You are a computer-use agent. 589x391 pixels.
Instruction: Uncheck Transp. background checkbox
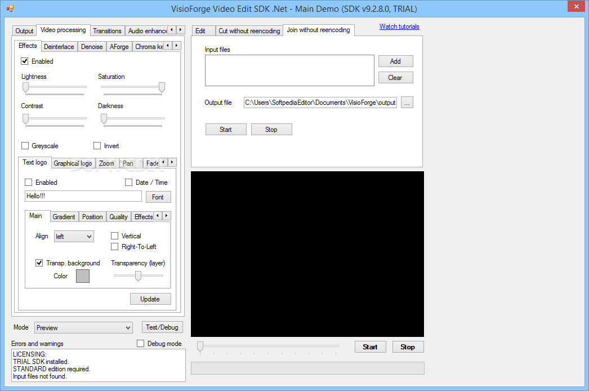(x=39, y=263)
